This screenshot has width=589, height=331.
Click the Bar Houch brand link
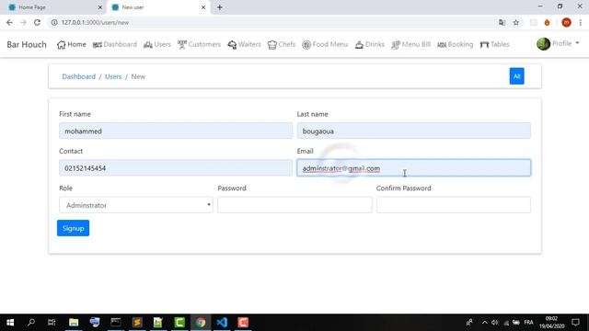coord(27,44)
